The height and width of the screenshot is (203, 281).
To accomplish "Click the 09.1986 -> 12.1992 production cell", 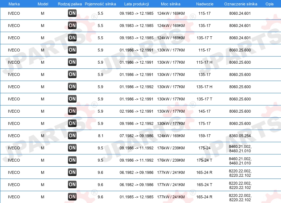I will click(x=137, y=123).
